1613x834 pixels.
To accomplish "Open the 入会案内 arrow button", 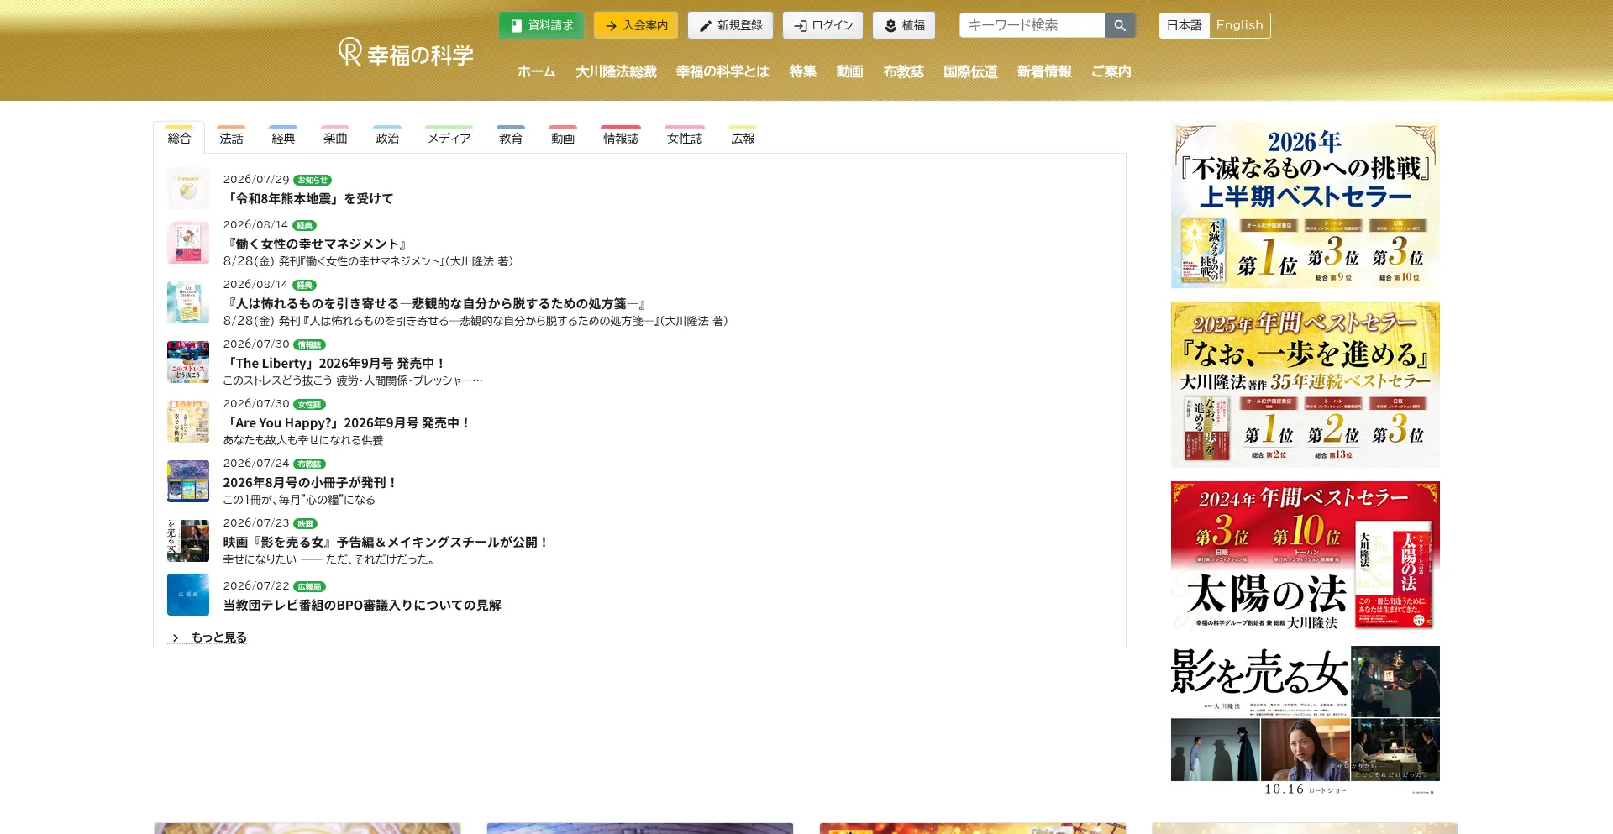I will [x=636, y=25].
